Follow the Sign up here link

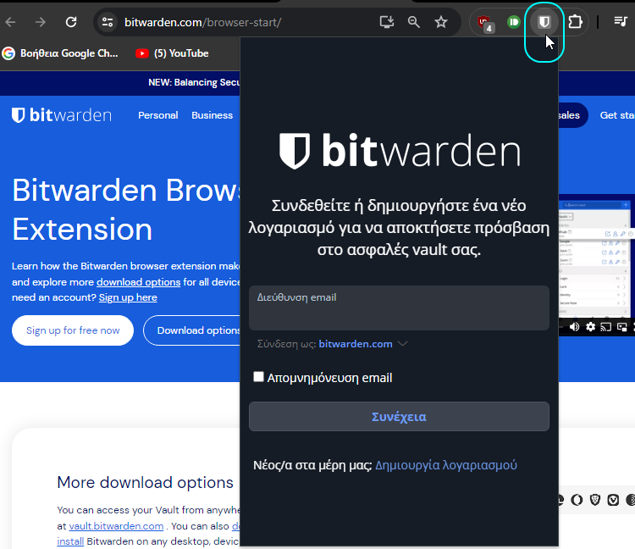pos(128,297)
